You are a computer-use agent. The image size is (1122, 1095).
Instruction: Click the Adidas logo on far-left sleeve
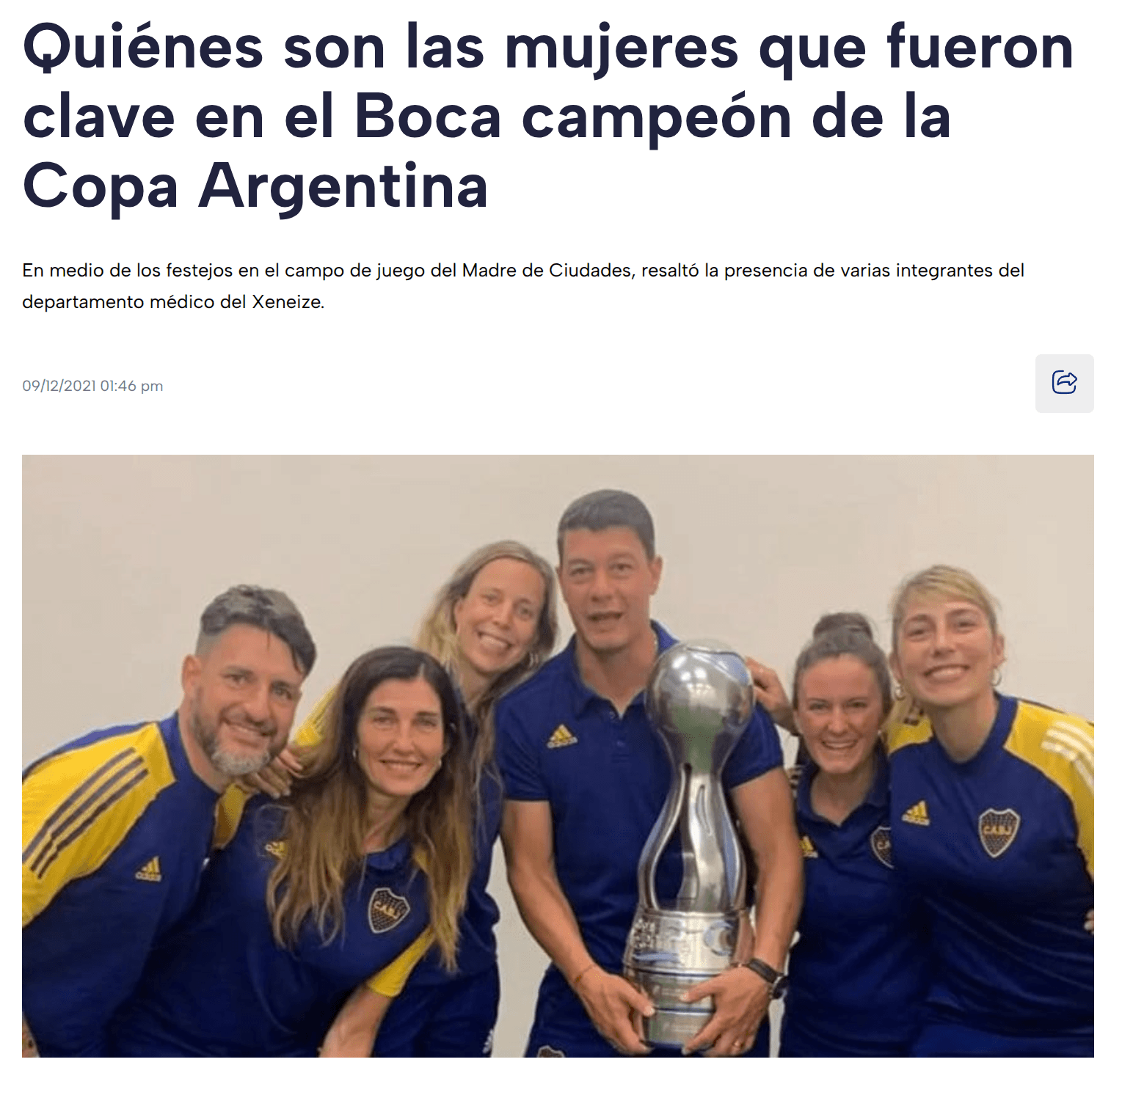click(x=148, y=868)
